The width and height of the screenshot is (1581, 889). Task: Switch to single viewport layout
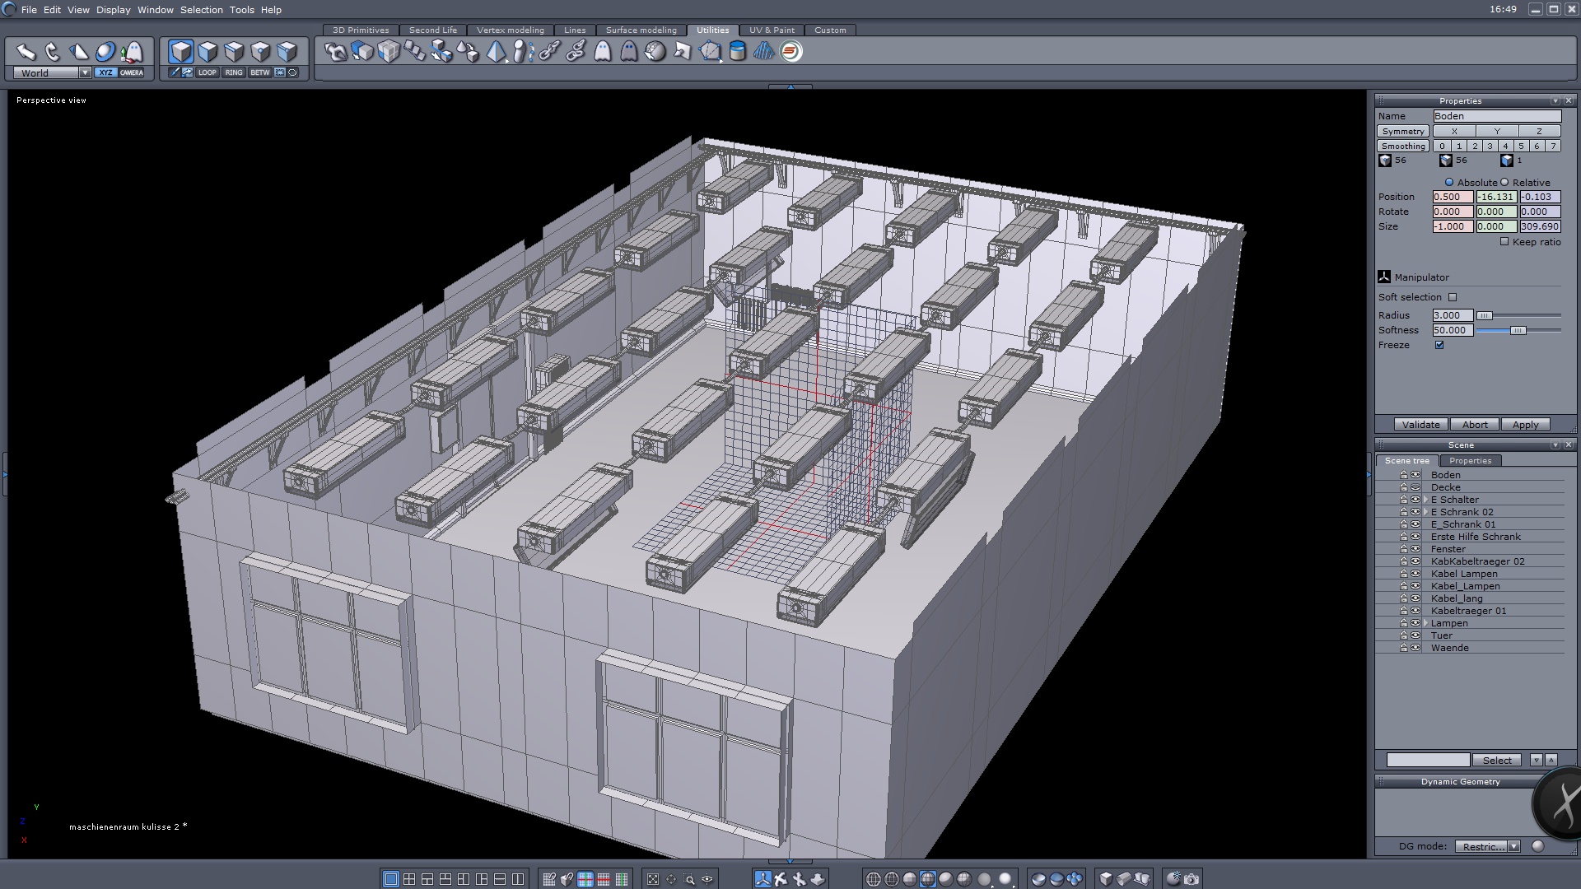(x=391, y=879)
